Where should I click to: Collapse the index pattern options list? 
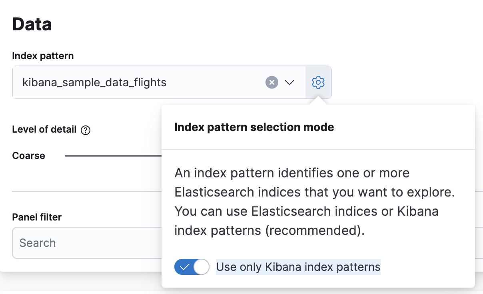point(289,82)
